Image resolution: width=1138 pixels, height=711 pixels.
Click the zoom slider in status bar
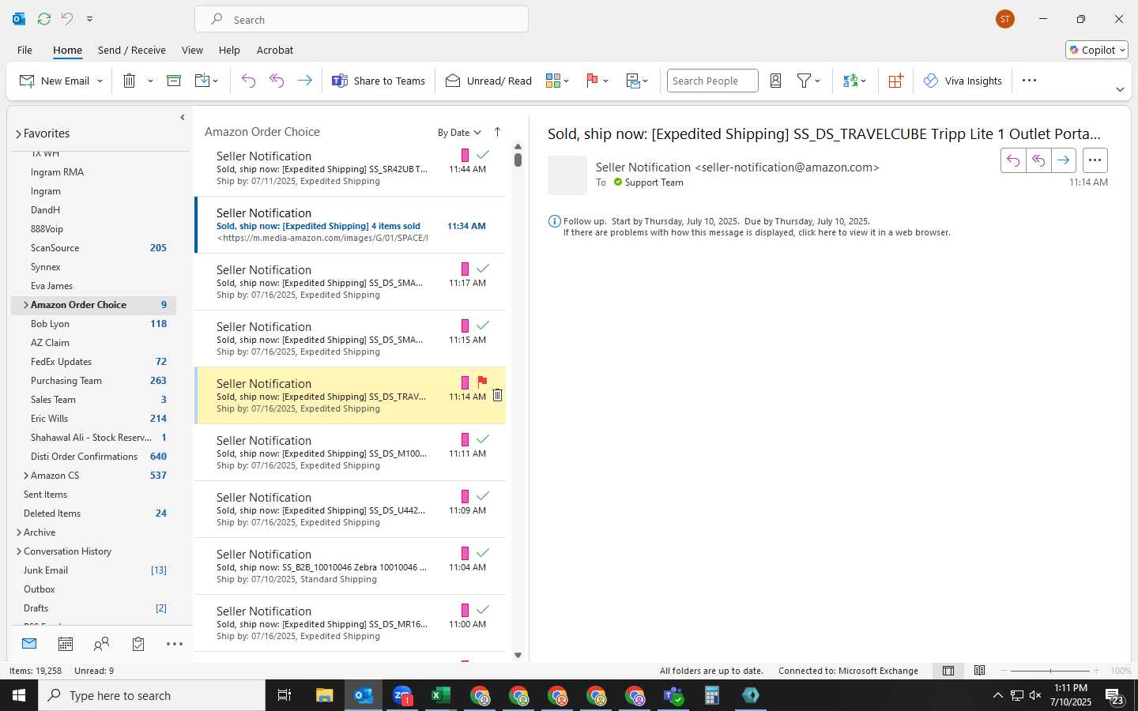point(1050,671)
